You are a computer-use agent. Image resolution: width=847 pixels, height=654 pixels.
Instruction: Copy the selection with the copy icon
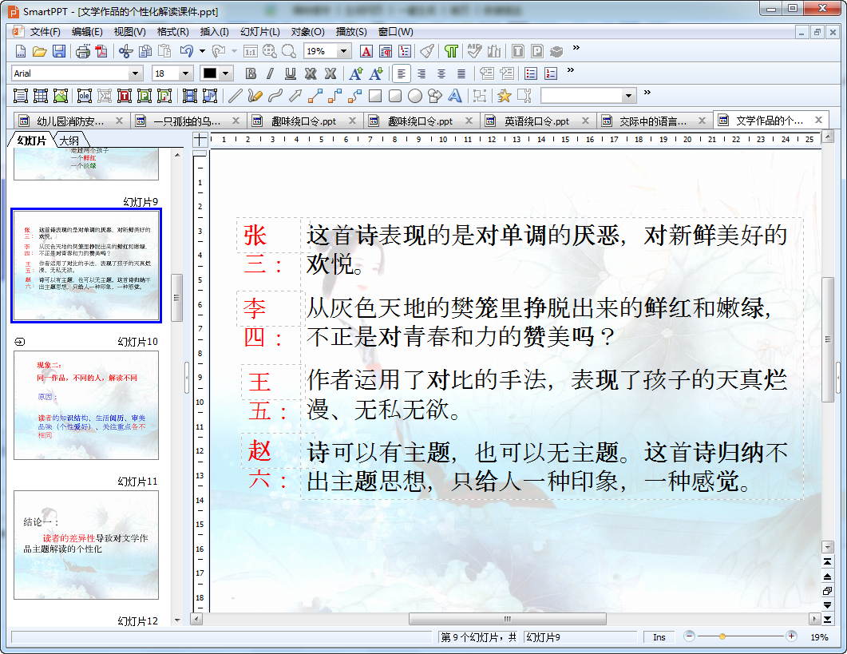pos(144,51)
